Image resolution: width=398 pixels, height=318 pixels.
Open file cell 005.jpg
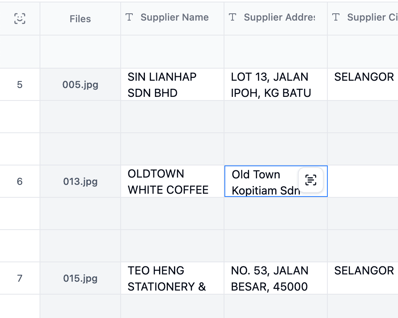80,84
